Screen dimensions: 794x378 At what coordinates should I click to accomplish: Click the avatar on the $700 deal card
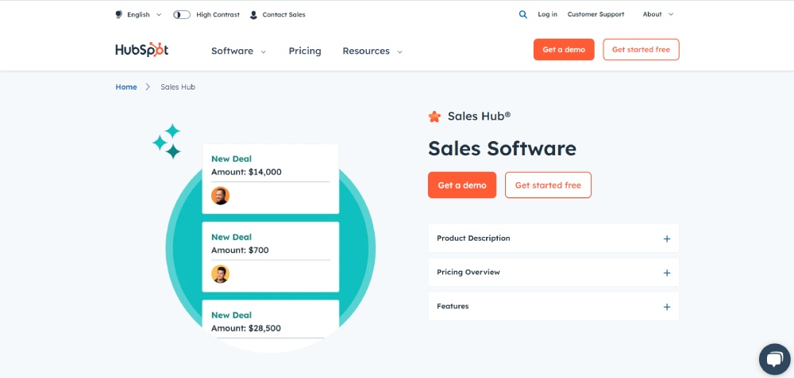(x=220, y=274)
